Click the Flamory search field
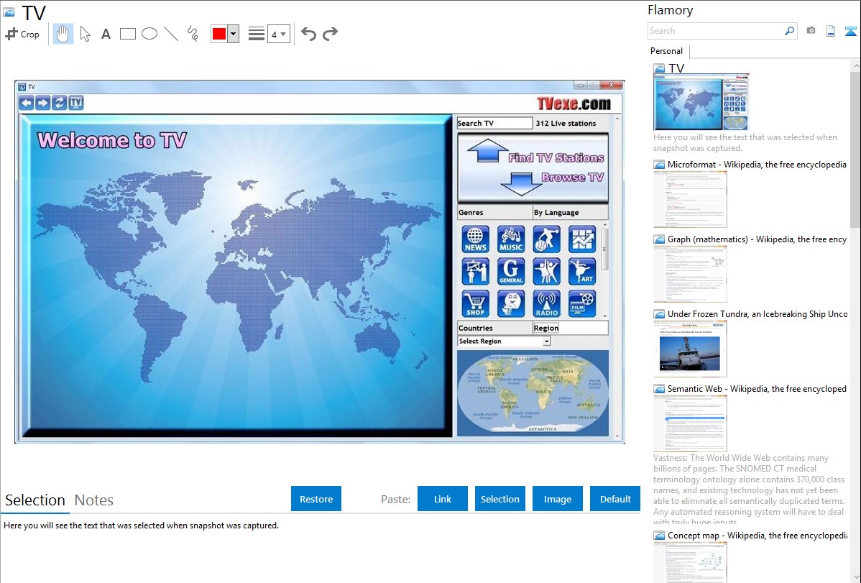This screenshot has height=583, width=861. pos(716,31)
